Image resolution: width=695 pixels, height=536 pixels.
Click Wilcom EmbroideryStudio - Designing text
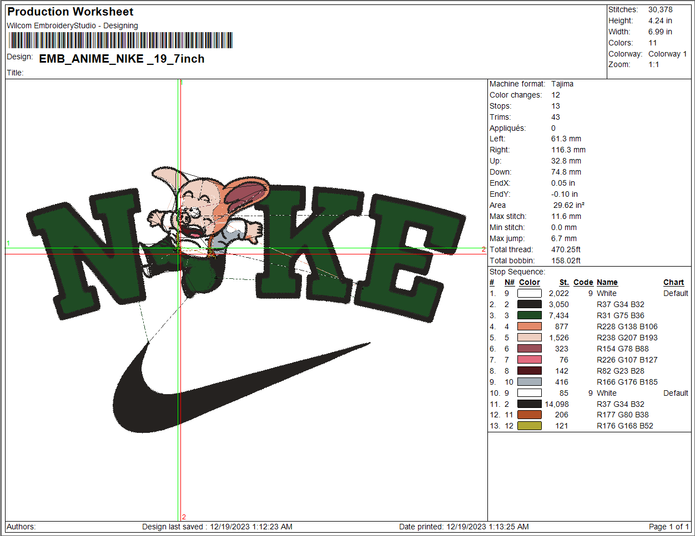[72, 25]
